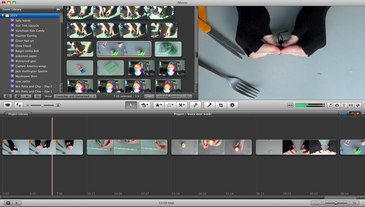Mark selection as Favorite
Image resolution: width=365 pixels, height=207 pixels.
click(159, 105)
